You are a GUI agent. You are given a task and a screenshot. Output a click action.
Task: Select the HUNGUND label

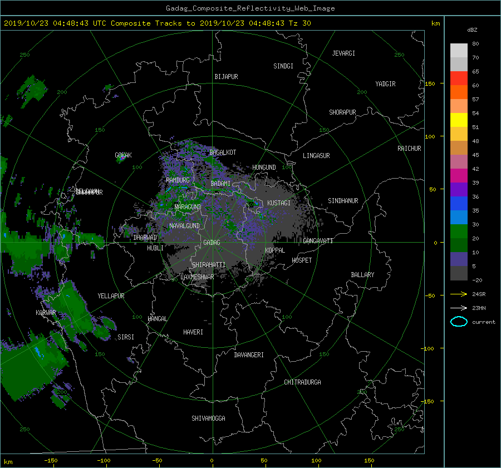click(x=264, y=168)
